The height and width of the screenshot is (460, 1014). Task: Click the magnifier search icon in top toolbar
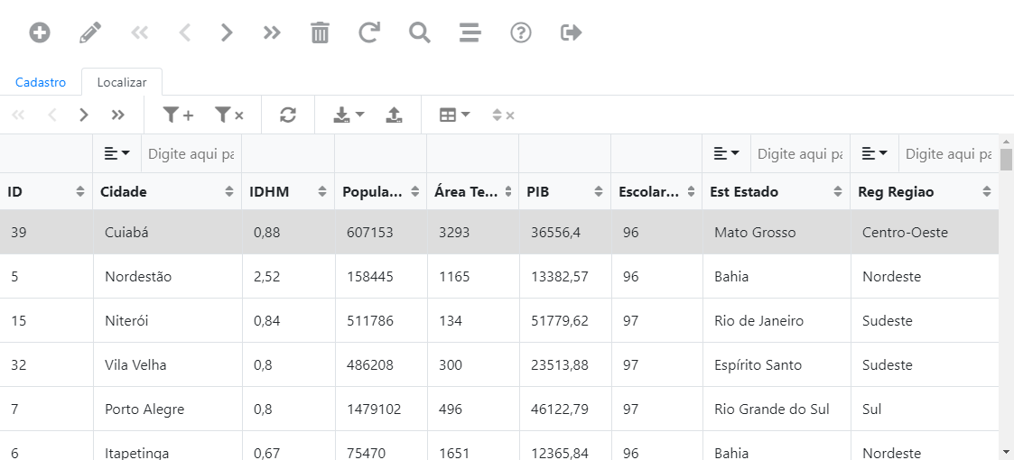[420, 33]
